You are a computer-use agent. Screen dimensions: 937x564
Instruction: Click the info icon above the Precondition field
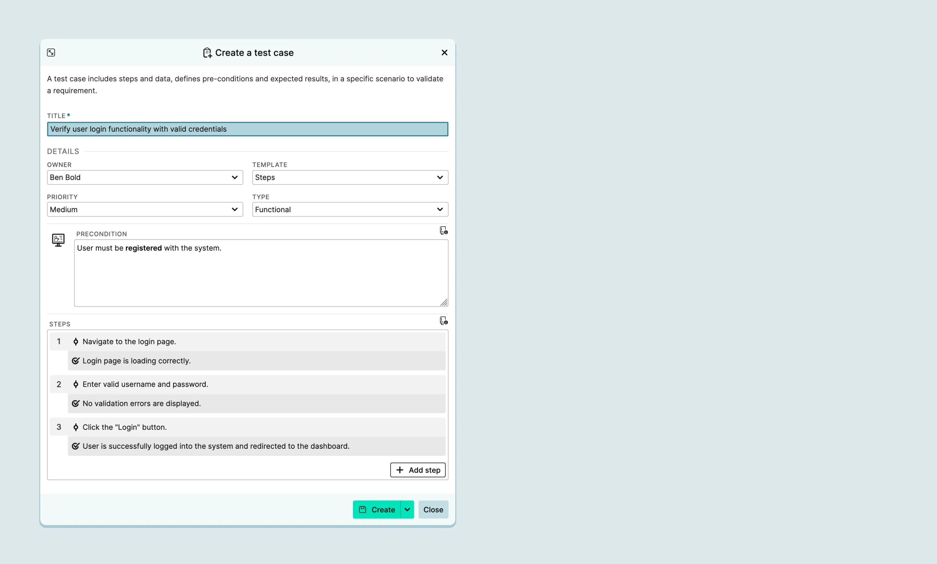pos(443,231)
